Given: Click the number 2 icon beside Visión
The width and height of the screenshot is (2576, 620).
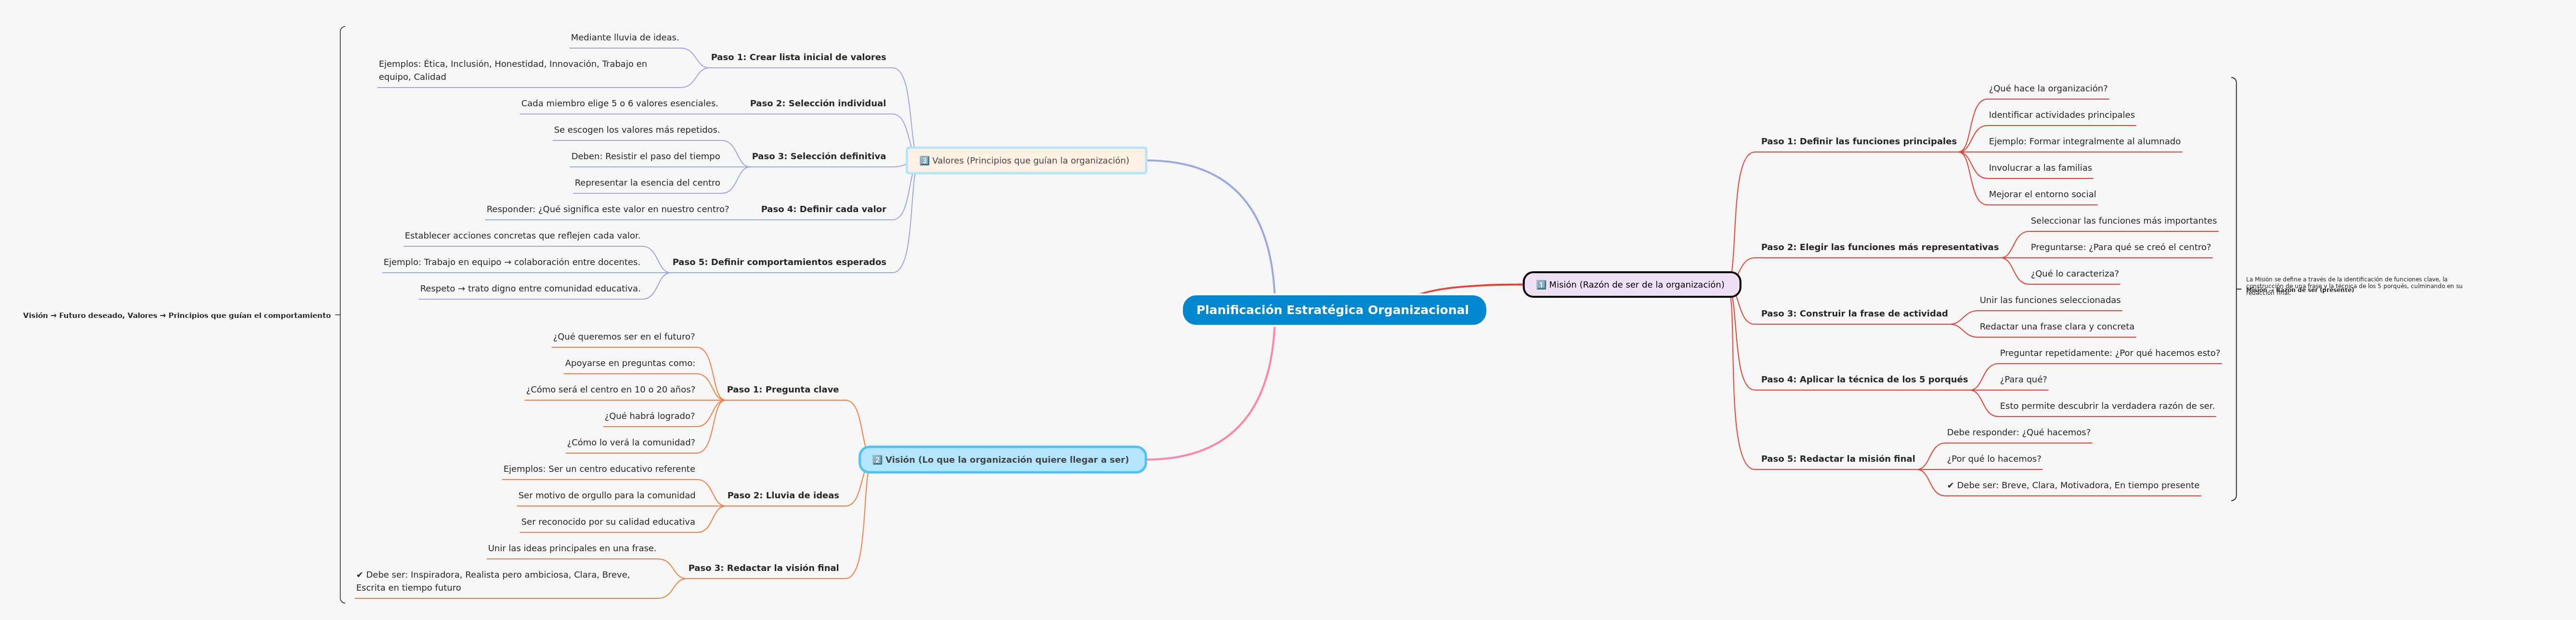Looking at the screenshot, I should pos(877,460).
